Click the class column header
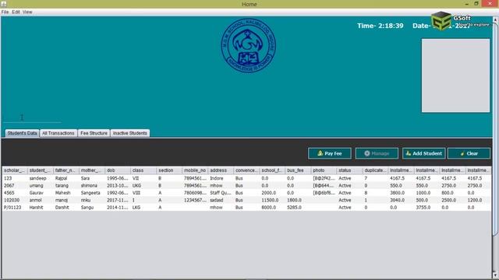Image resolution: width=499 pixels, height=280 pixels. (x=143, y=170)
